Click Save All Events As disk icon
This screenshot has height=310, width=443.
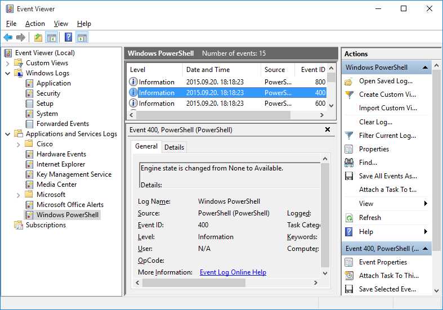point(349,176)
